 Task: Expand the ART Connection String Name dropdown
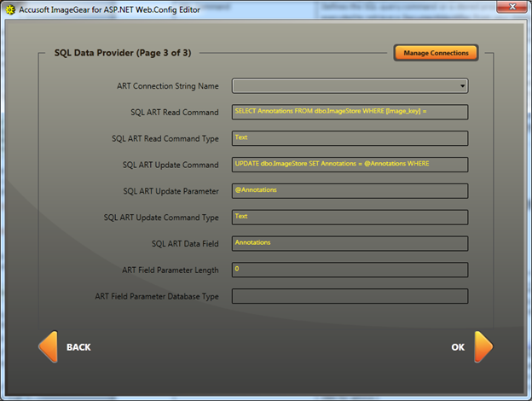pos(462,85)
